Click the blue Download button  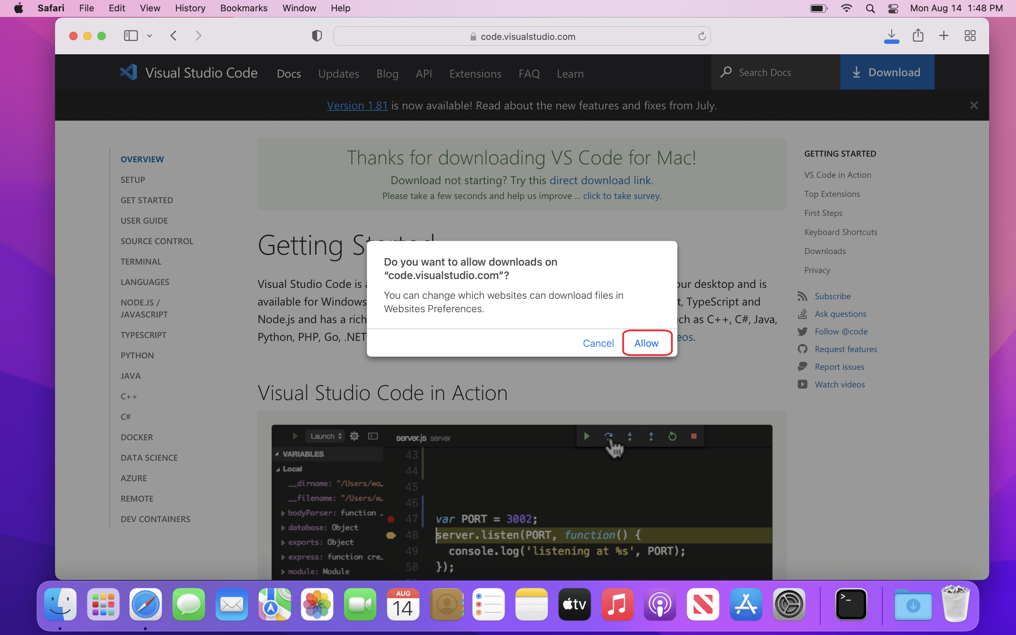[887, 72]
